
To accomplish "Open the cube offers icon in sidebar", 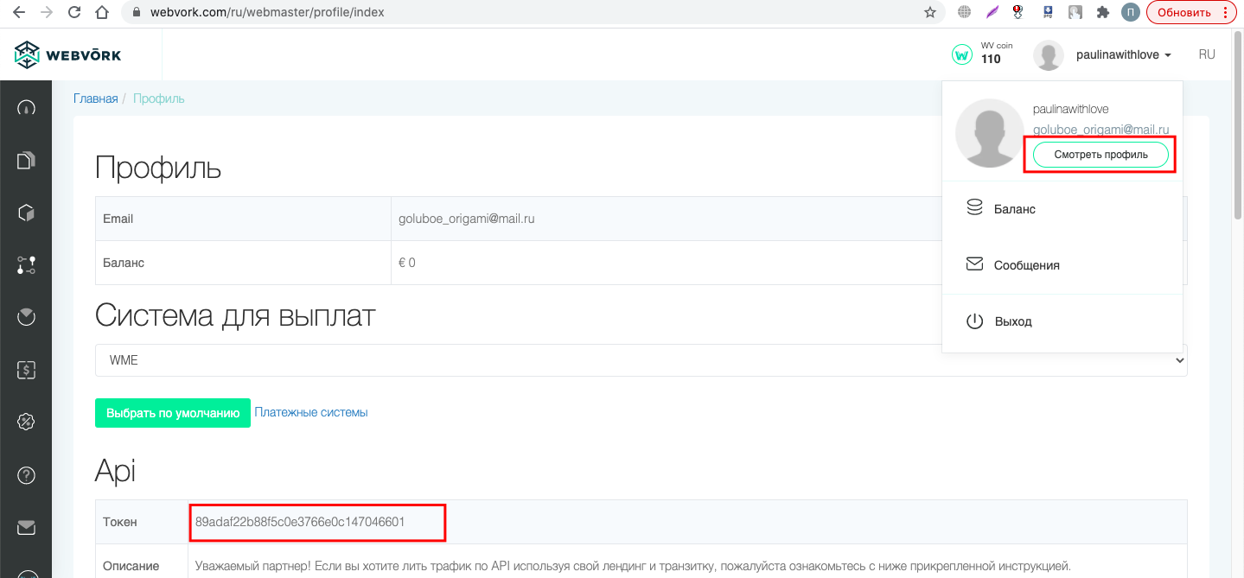I will tap(26, 213).
